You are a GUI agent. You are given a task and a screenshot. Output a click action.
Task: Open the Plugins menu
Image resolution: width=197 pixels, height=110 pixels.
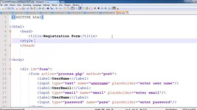(x=67, y=5)
